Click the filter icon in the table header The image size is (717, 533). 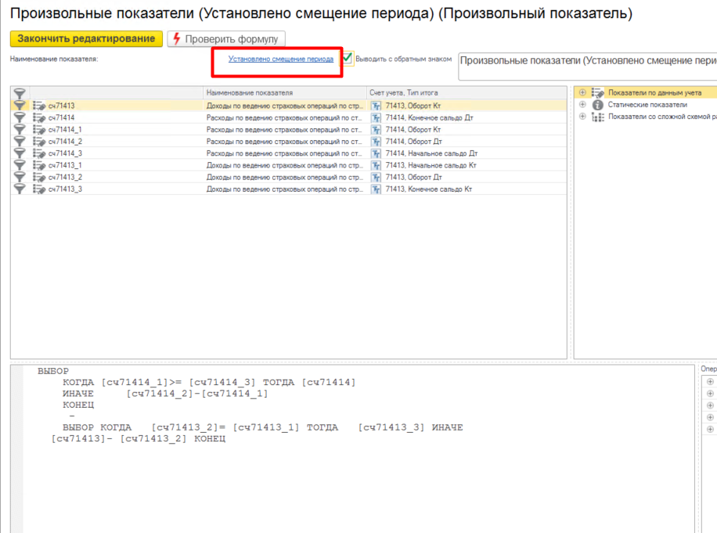(x=20, y=93)
